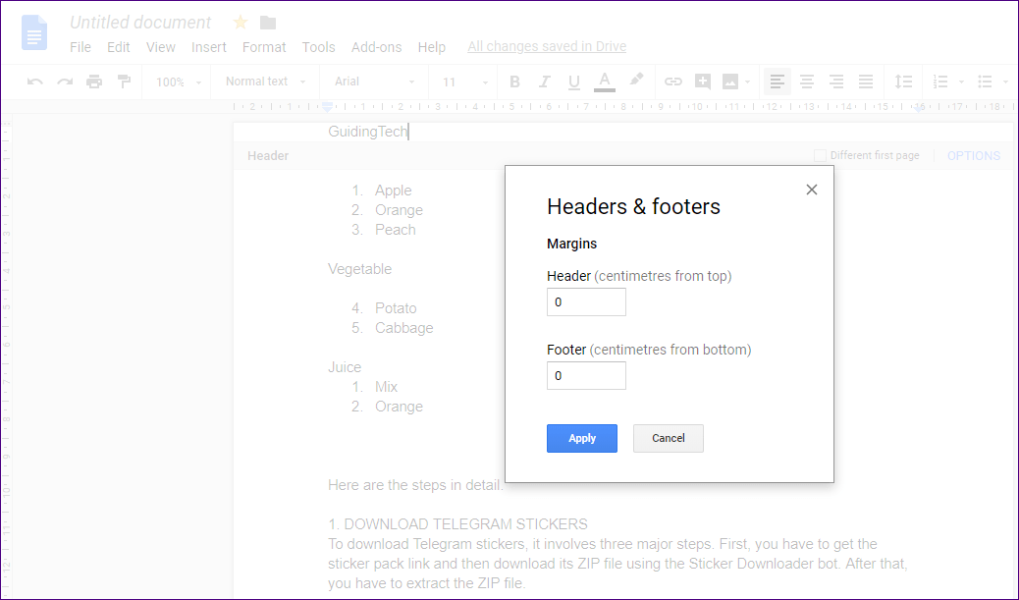Click the Mix list item
This screenshot has width=1019, height=600.
(x=386, y=387)
